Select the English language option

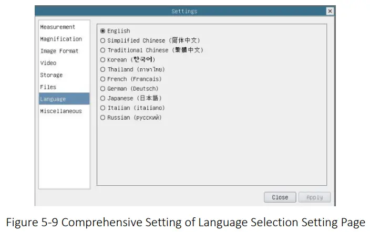click(x=103, y=31)
